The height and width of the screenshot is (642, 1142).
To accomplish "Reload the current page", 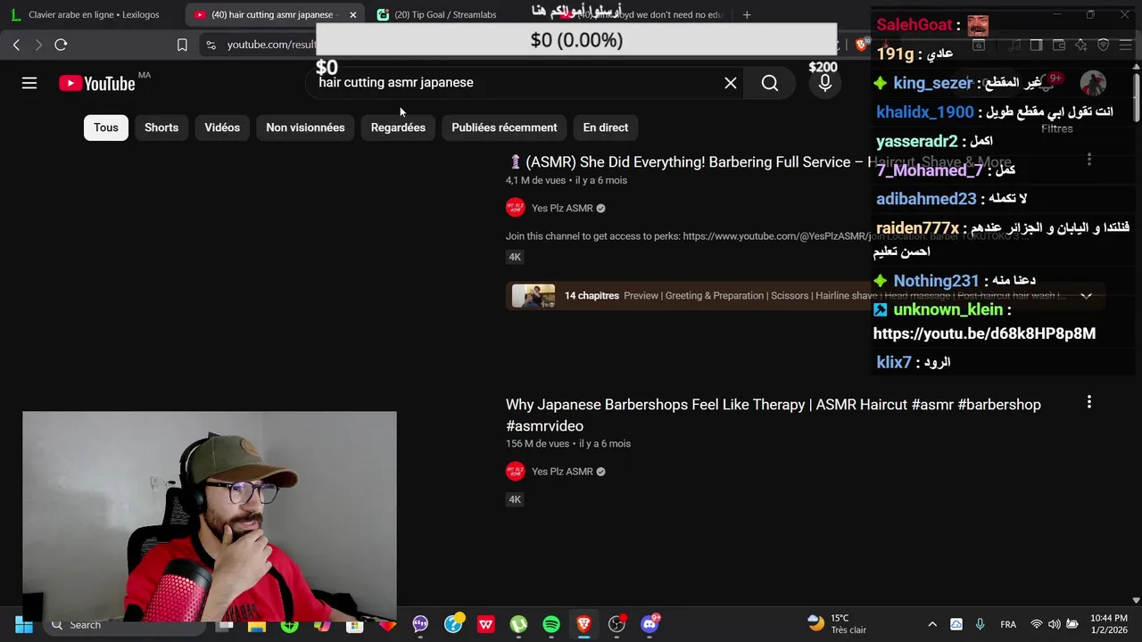I will coord(61,45).
